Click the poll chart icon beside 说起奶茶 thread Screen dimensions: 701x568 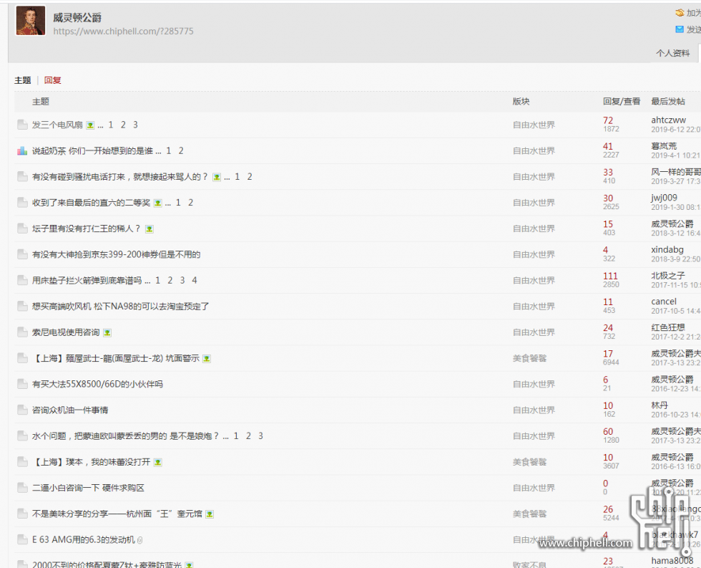click(x=22, y=151)
